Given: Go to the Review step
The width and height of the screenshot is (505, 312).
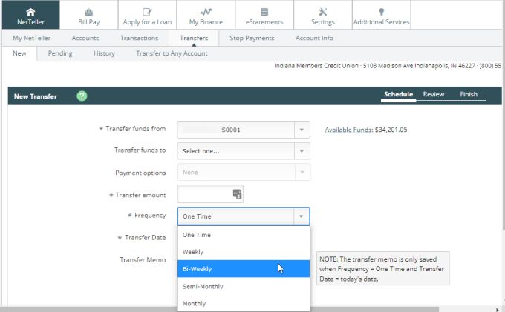Looking at the screenshot, I should tap(434, 95).
